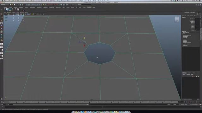The height and width of the screenshot is (113, 202).
Task: Create a new scene from status line
Action: point(10,5)
